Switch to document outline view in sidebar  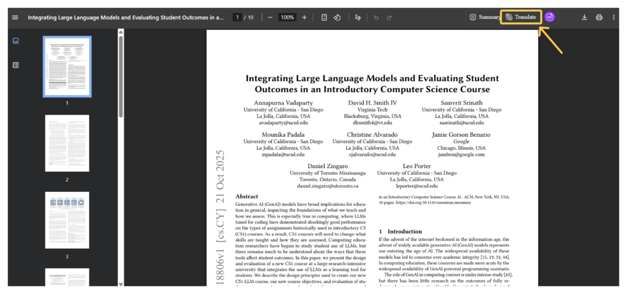pos(15,65)
